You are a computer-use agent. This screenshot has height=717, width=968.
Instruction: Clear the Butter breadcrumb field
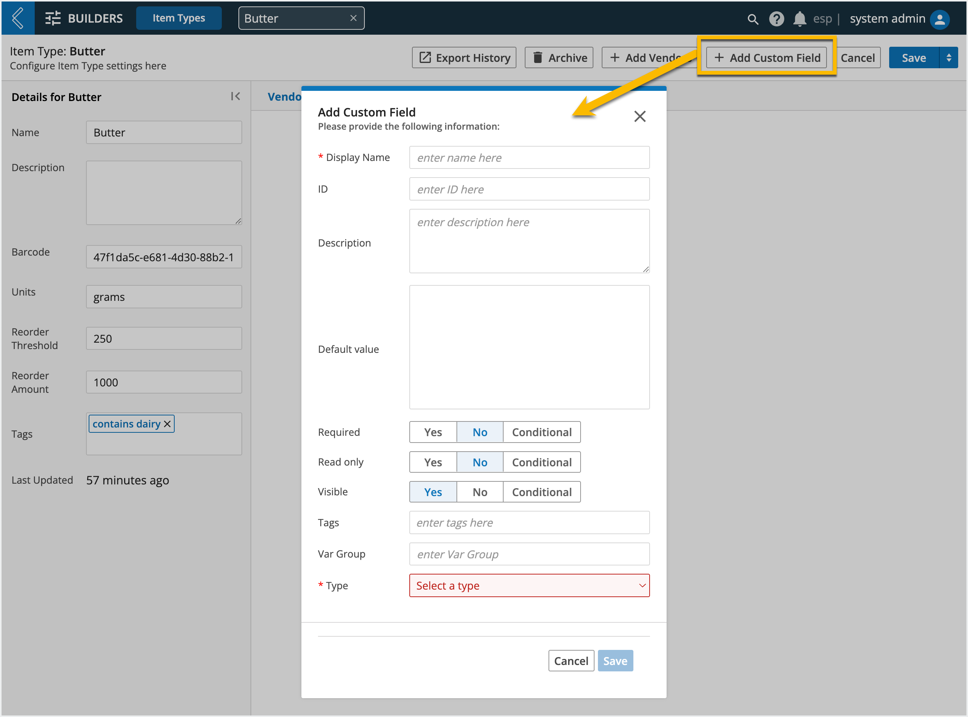click(353, 18)
